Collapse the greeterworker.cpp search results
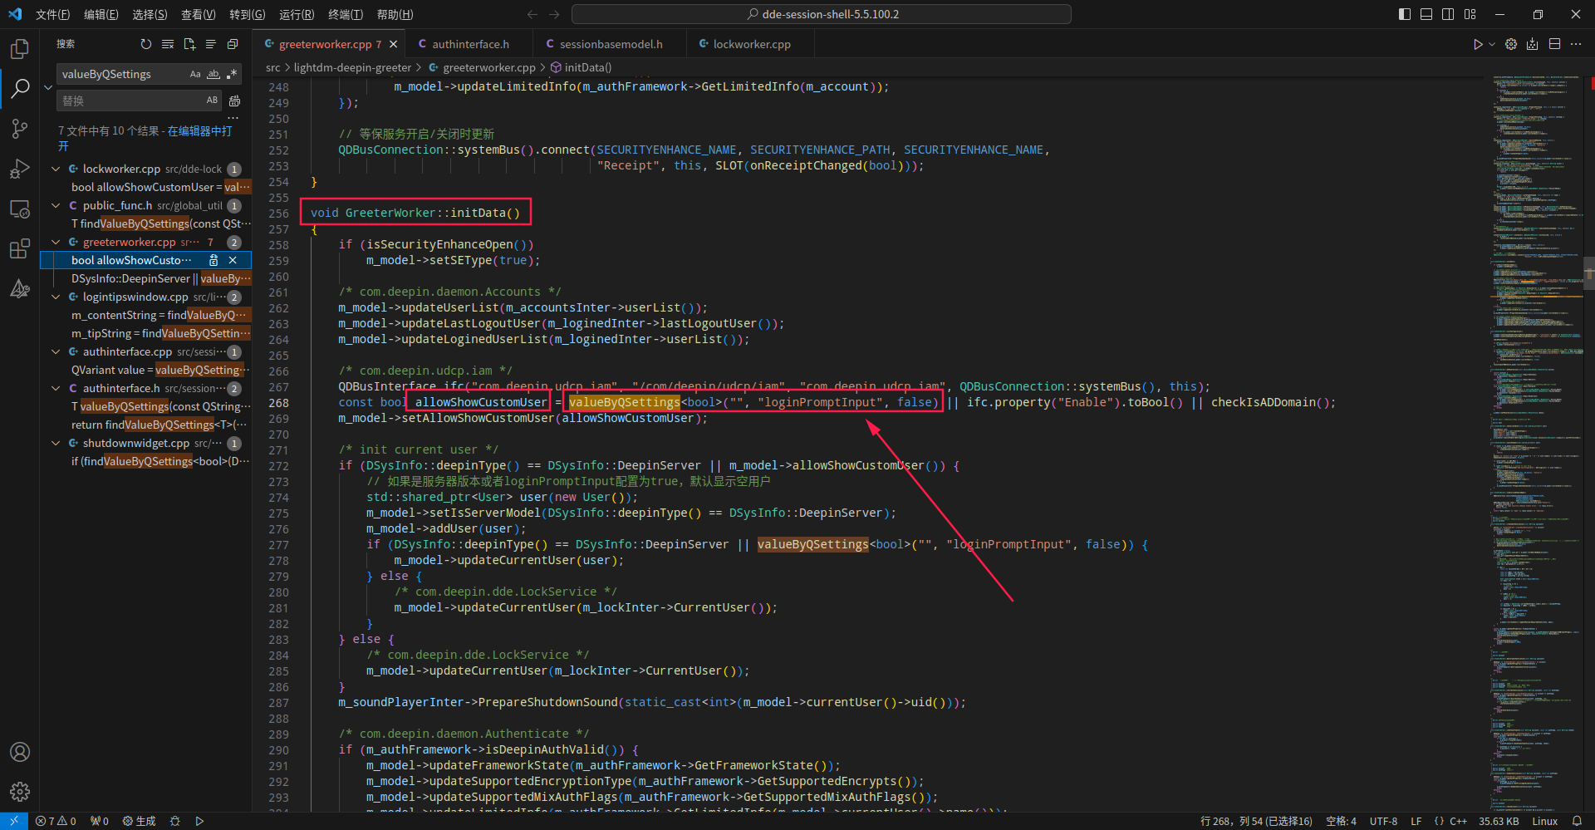Viewport: 1595px width, 830px height. tap(56, 242)
